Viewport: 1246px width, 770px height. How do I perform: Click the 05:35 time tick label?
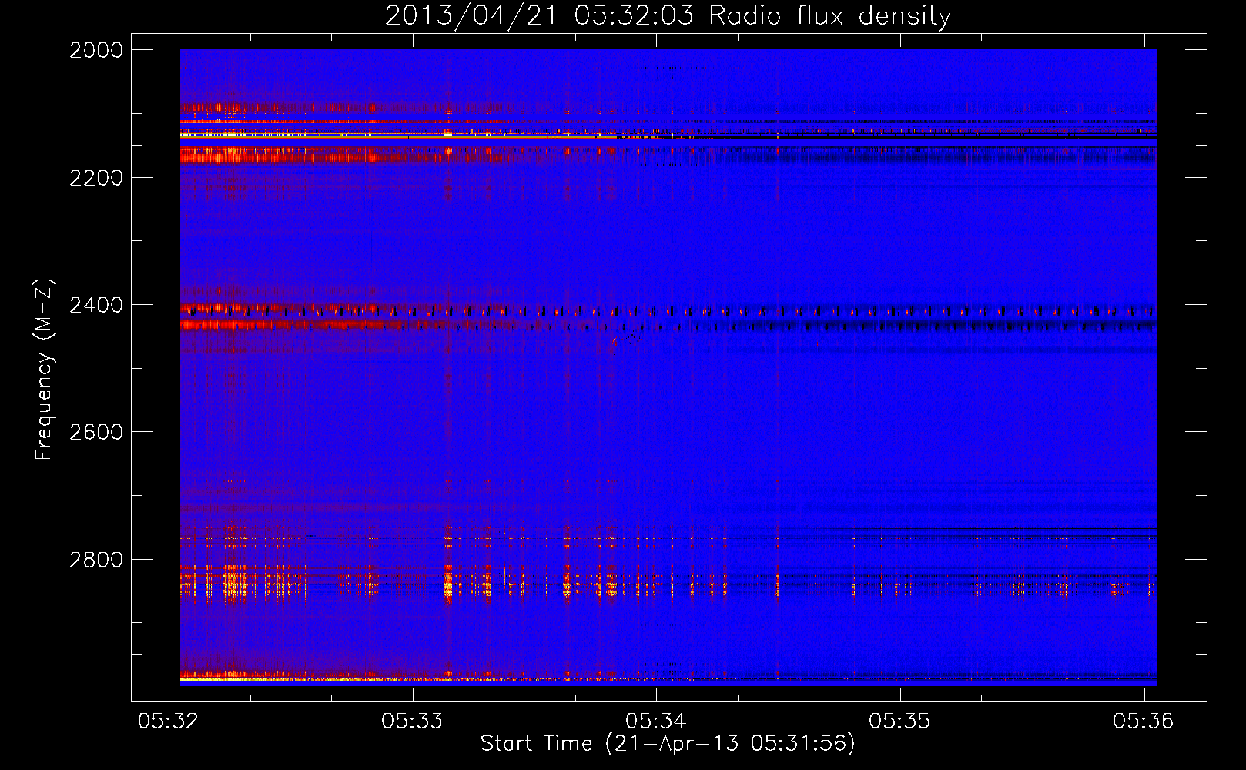pyautogui.click(x=899, y=721)
